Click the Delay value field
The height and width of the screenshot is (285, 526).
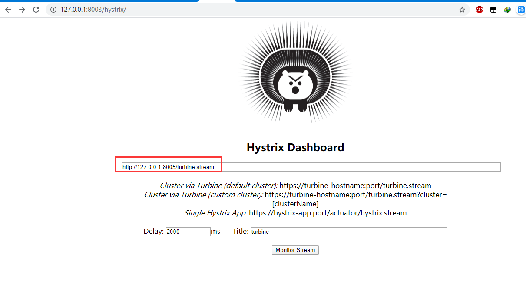[188, 232]
